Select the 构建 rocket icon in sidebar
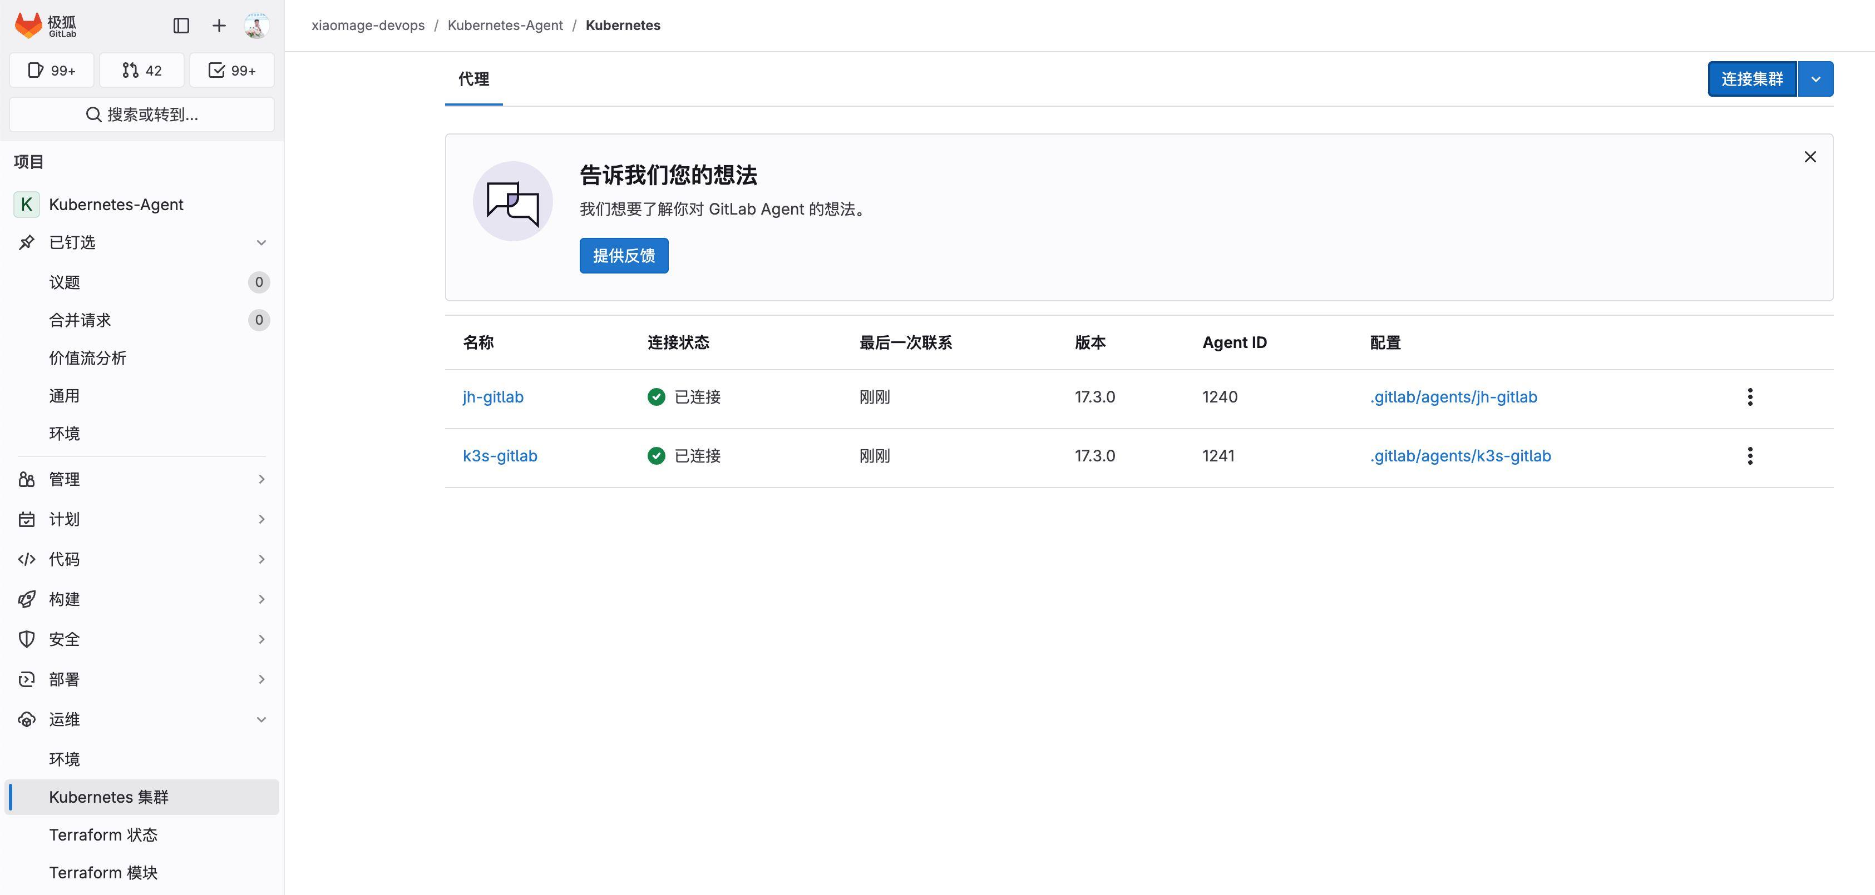 click(26, 598)
